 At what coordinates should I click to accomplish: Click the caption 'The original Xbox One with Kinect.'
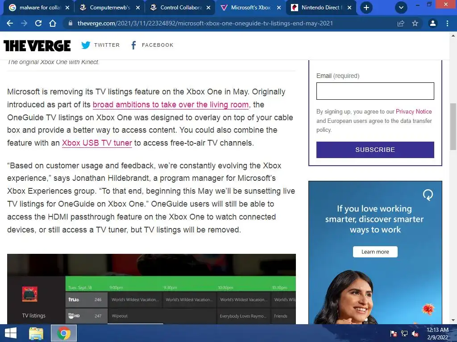click(54, 62)
